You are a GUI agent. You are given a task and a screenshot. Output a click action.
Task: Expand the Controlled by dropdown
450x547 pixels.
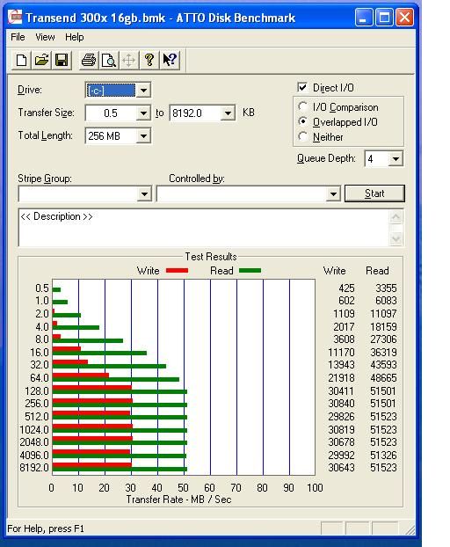333,194
